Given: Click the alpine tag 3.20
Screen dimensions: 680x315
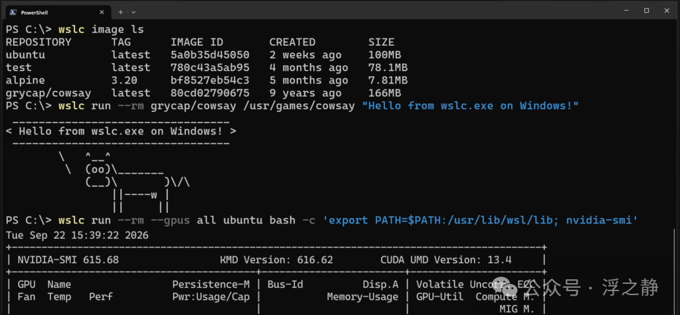Looking at the screenshot, I should click(124, 81).
